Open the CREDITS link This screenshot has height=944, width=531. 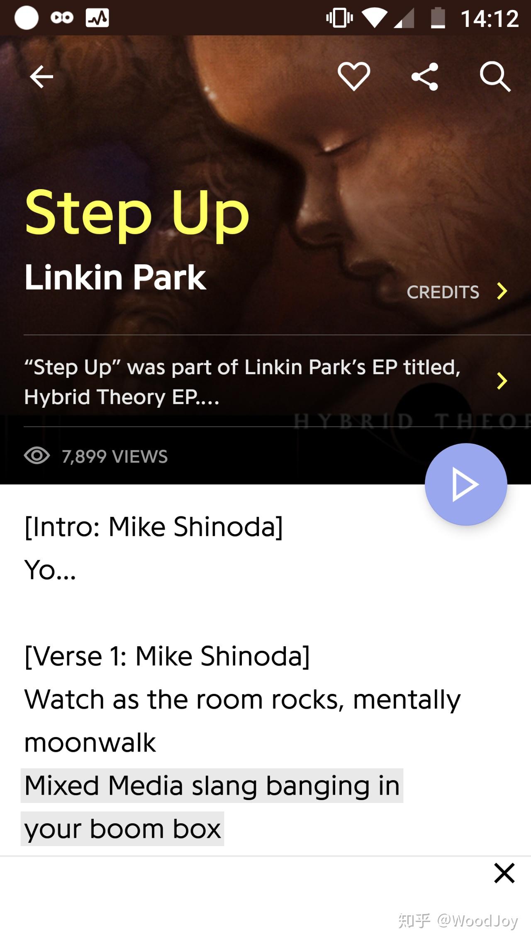(x=443, y=292)
